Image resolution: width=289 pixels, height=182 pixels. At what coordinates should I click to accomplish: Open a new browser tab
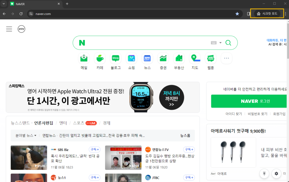(67, 4)
